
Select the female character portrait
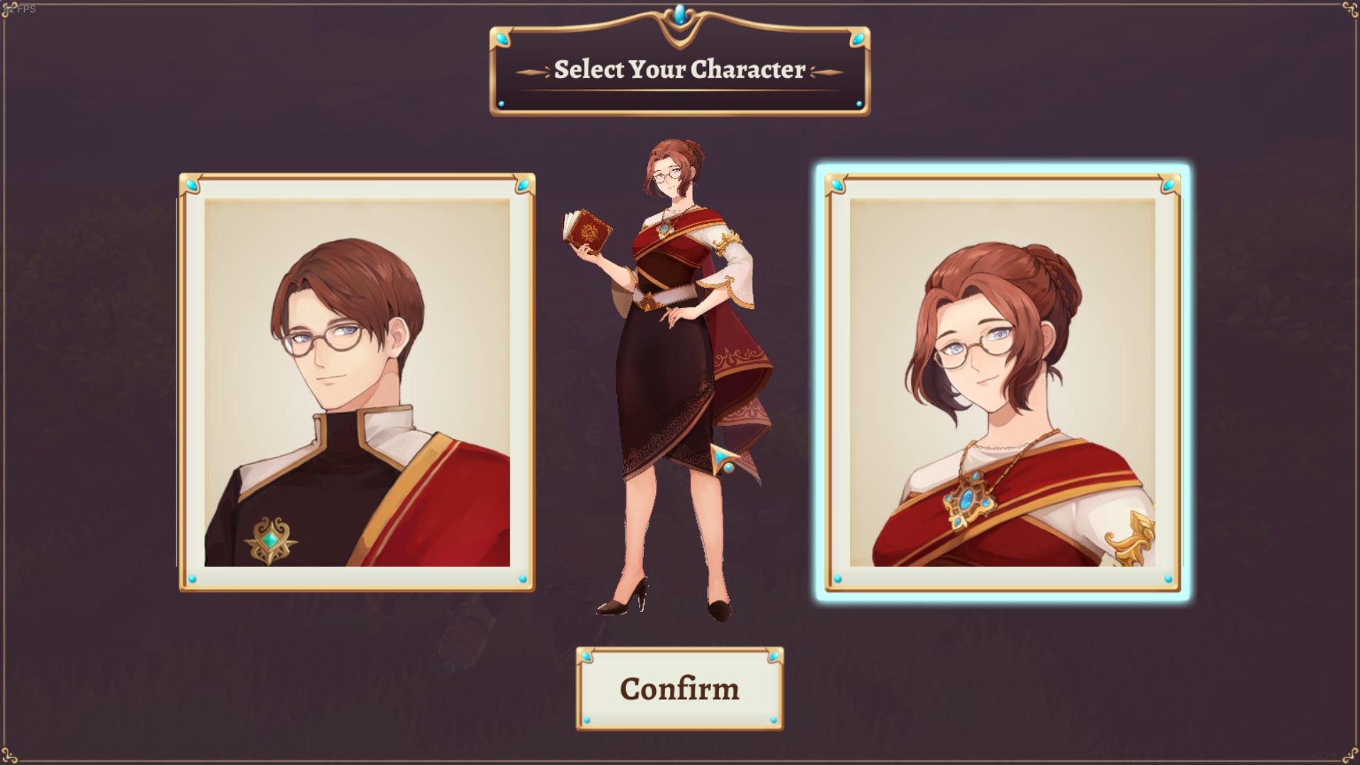(x=1002, y=382)
